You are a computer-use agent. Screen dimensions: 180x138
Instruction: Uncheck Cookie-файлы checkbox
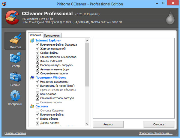tap(37, 53)
